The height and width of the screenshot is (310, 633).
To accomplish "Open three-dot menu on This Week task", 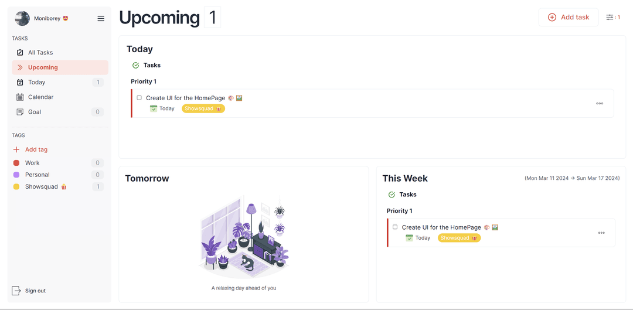I will [601, 233].
